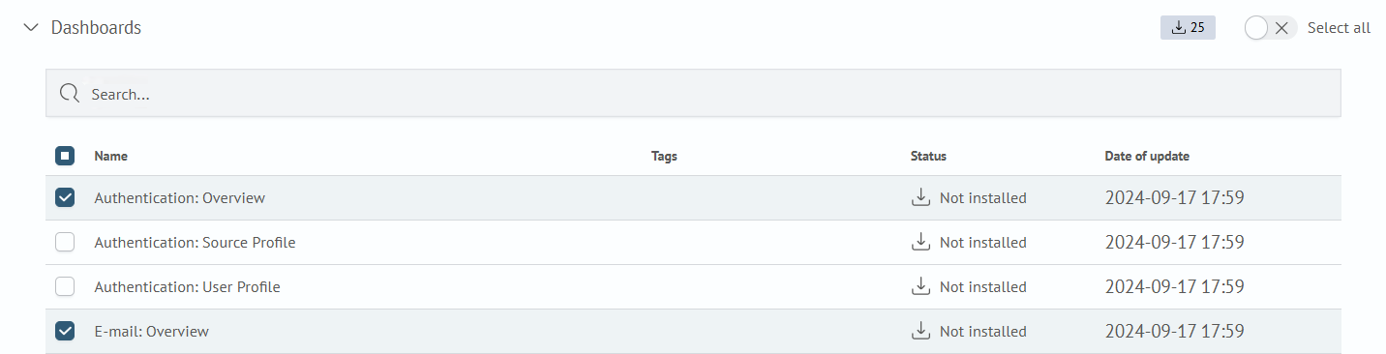Click the download badge showing 25

pos(1188,28)
